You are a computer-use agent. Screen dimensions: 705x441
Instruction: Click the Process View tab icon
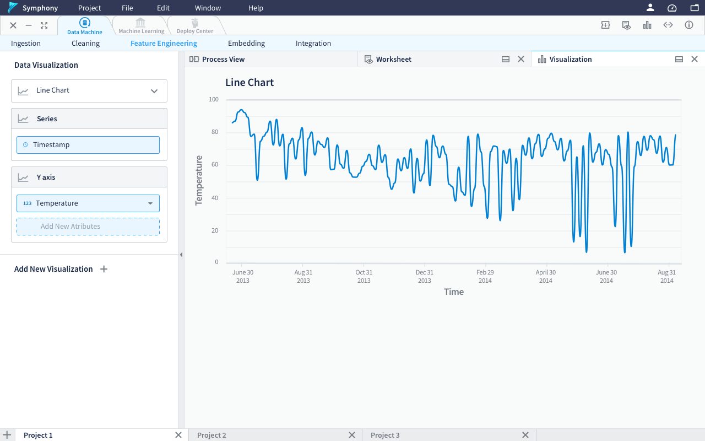(194, 59)
